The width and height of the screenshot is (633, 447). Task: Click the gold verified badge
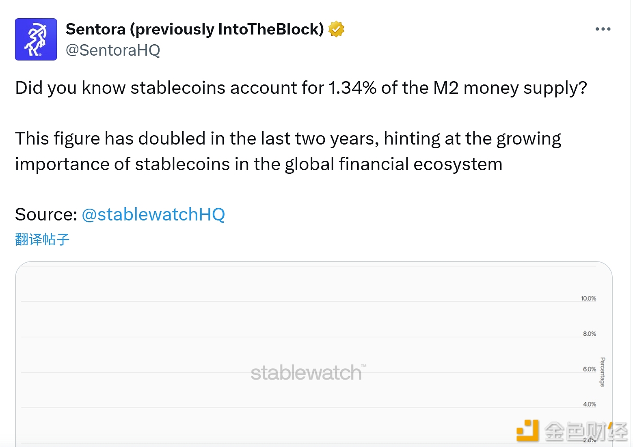coord(336,29)
